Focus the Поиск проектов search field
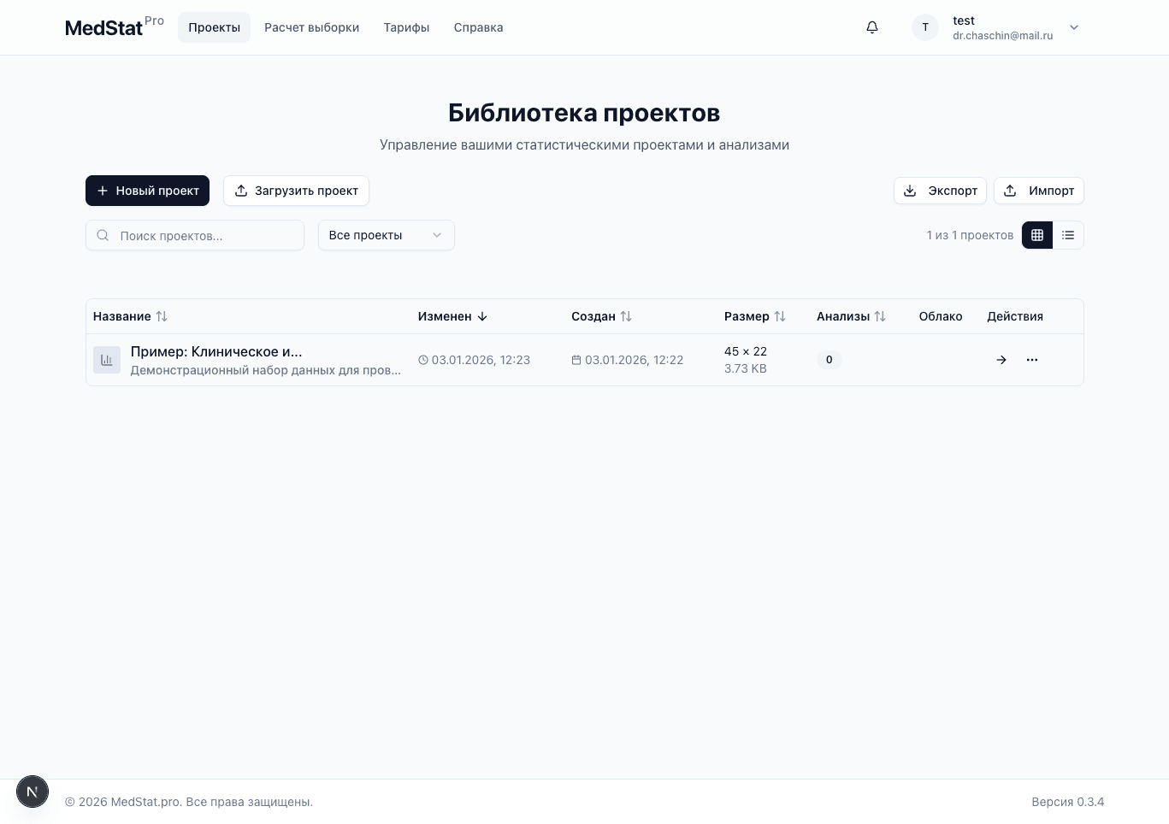The image size is (1169, 824). pyautogui.click(x=195, y=235)
